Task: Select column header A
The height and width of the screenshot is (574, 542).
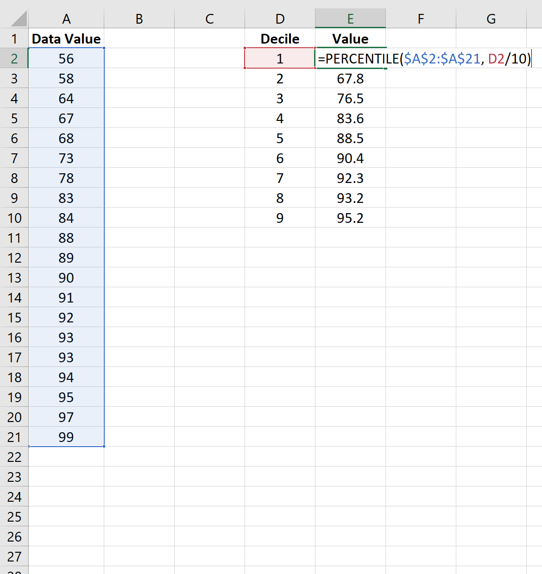Action: point(66,19)
